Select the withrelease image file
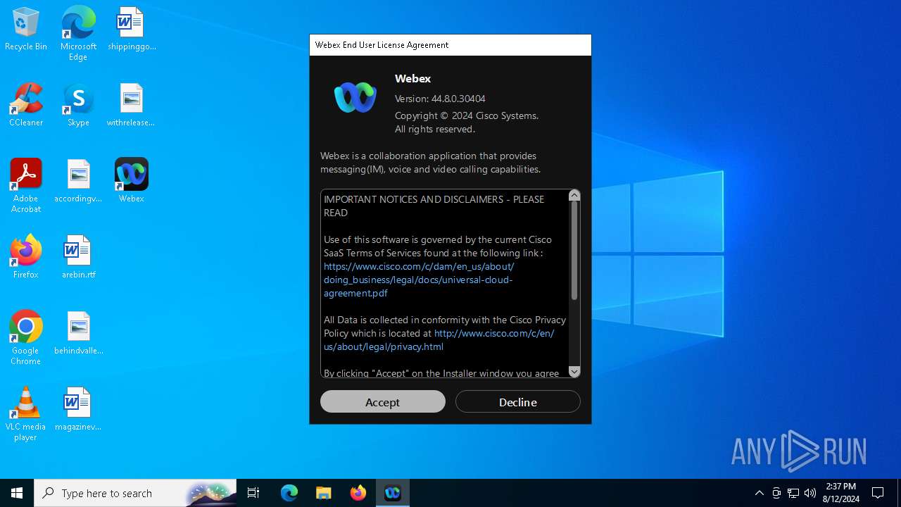Image resolution: width=901 pixels, height=507 pixels. coord(131,105)
